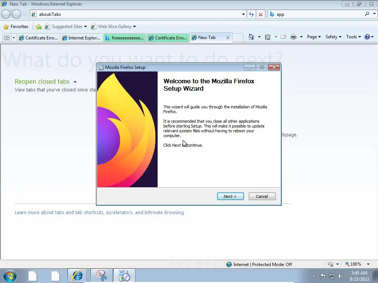Click the Home icon in command bar
Screen dimensions: 378x283
[251, 37]
